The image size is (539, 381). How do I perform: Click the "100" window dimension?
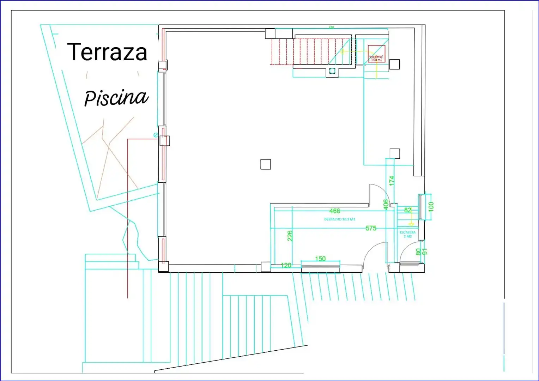tap(431, 206)
